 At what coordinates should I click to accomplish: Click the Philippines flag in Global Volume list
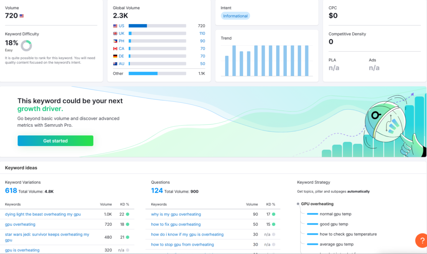click(x=115, y=41)
